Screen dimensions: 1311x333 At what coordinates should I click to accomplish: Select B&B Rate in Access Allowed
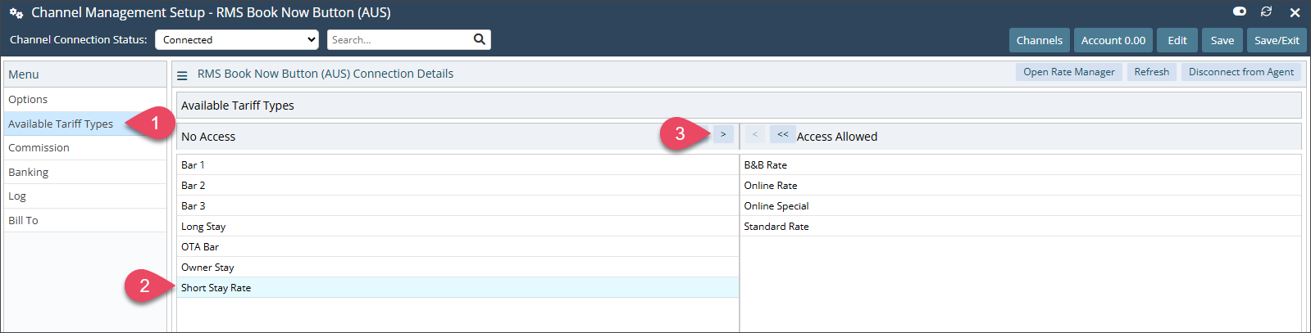pos(1020,164)
